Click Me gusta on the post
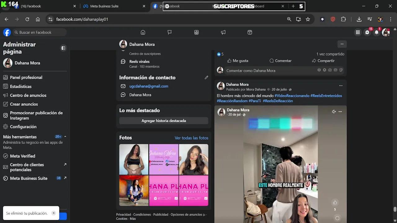Image resolution: width=397 pixels, height=223 pixels. tap(238, 61)
